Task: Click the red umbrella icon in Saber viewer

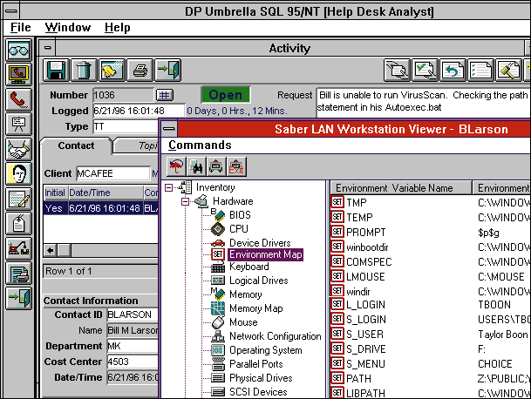Action: click(x=176, y=166)
